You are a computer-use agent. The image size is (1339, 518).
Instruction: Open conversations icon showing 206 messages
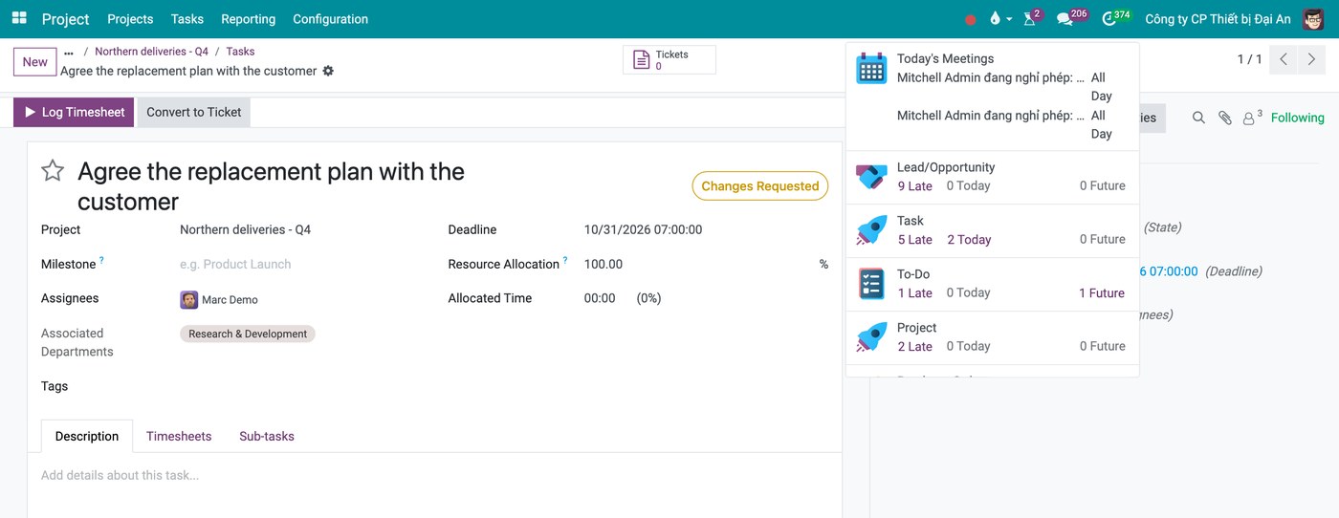(1071, 18)
